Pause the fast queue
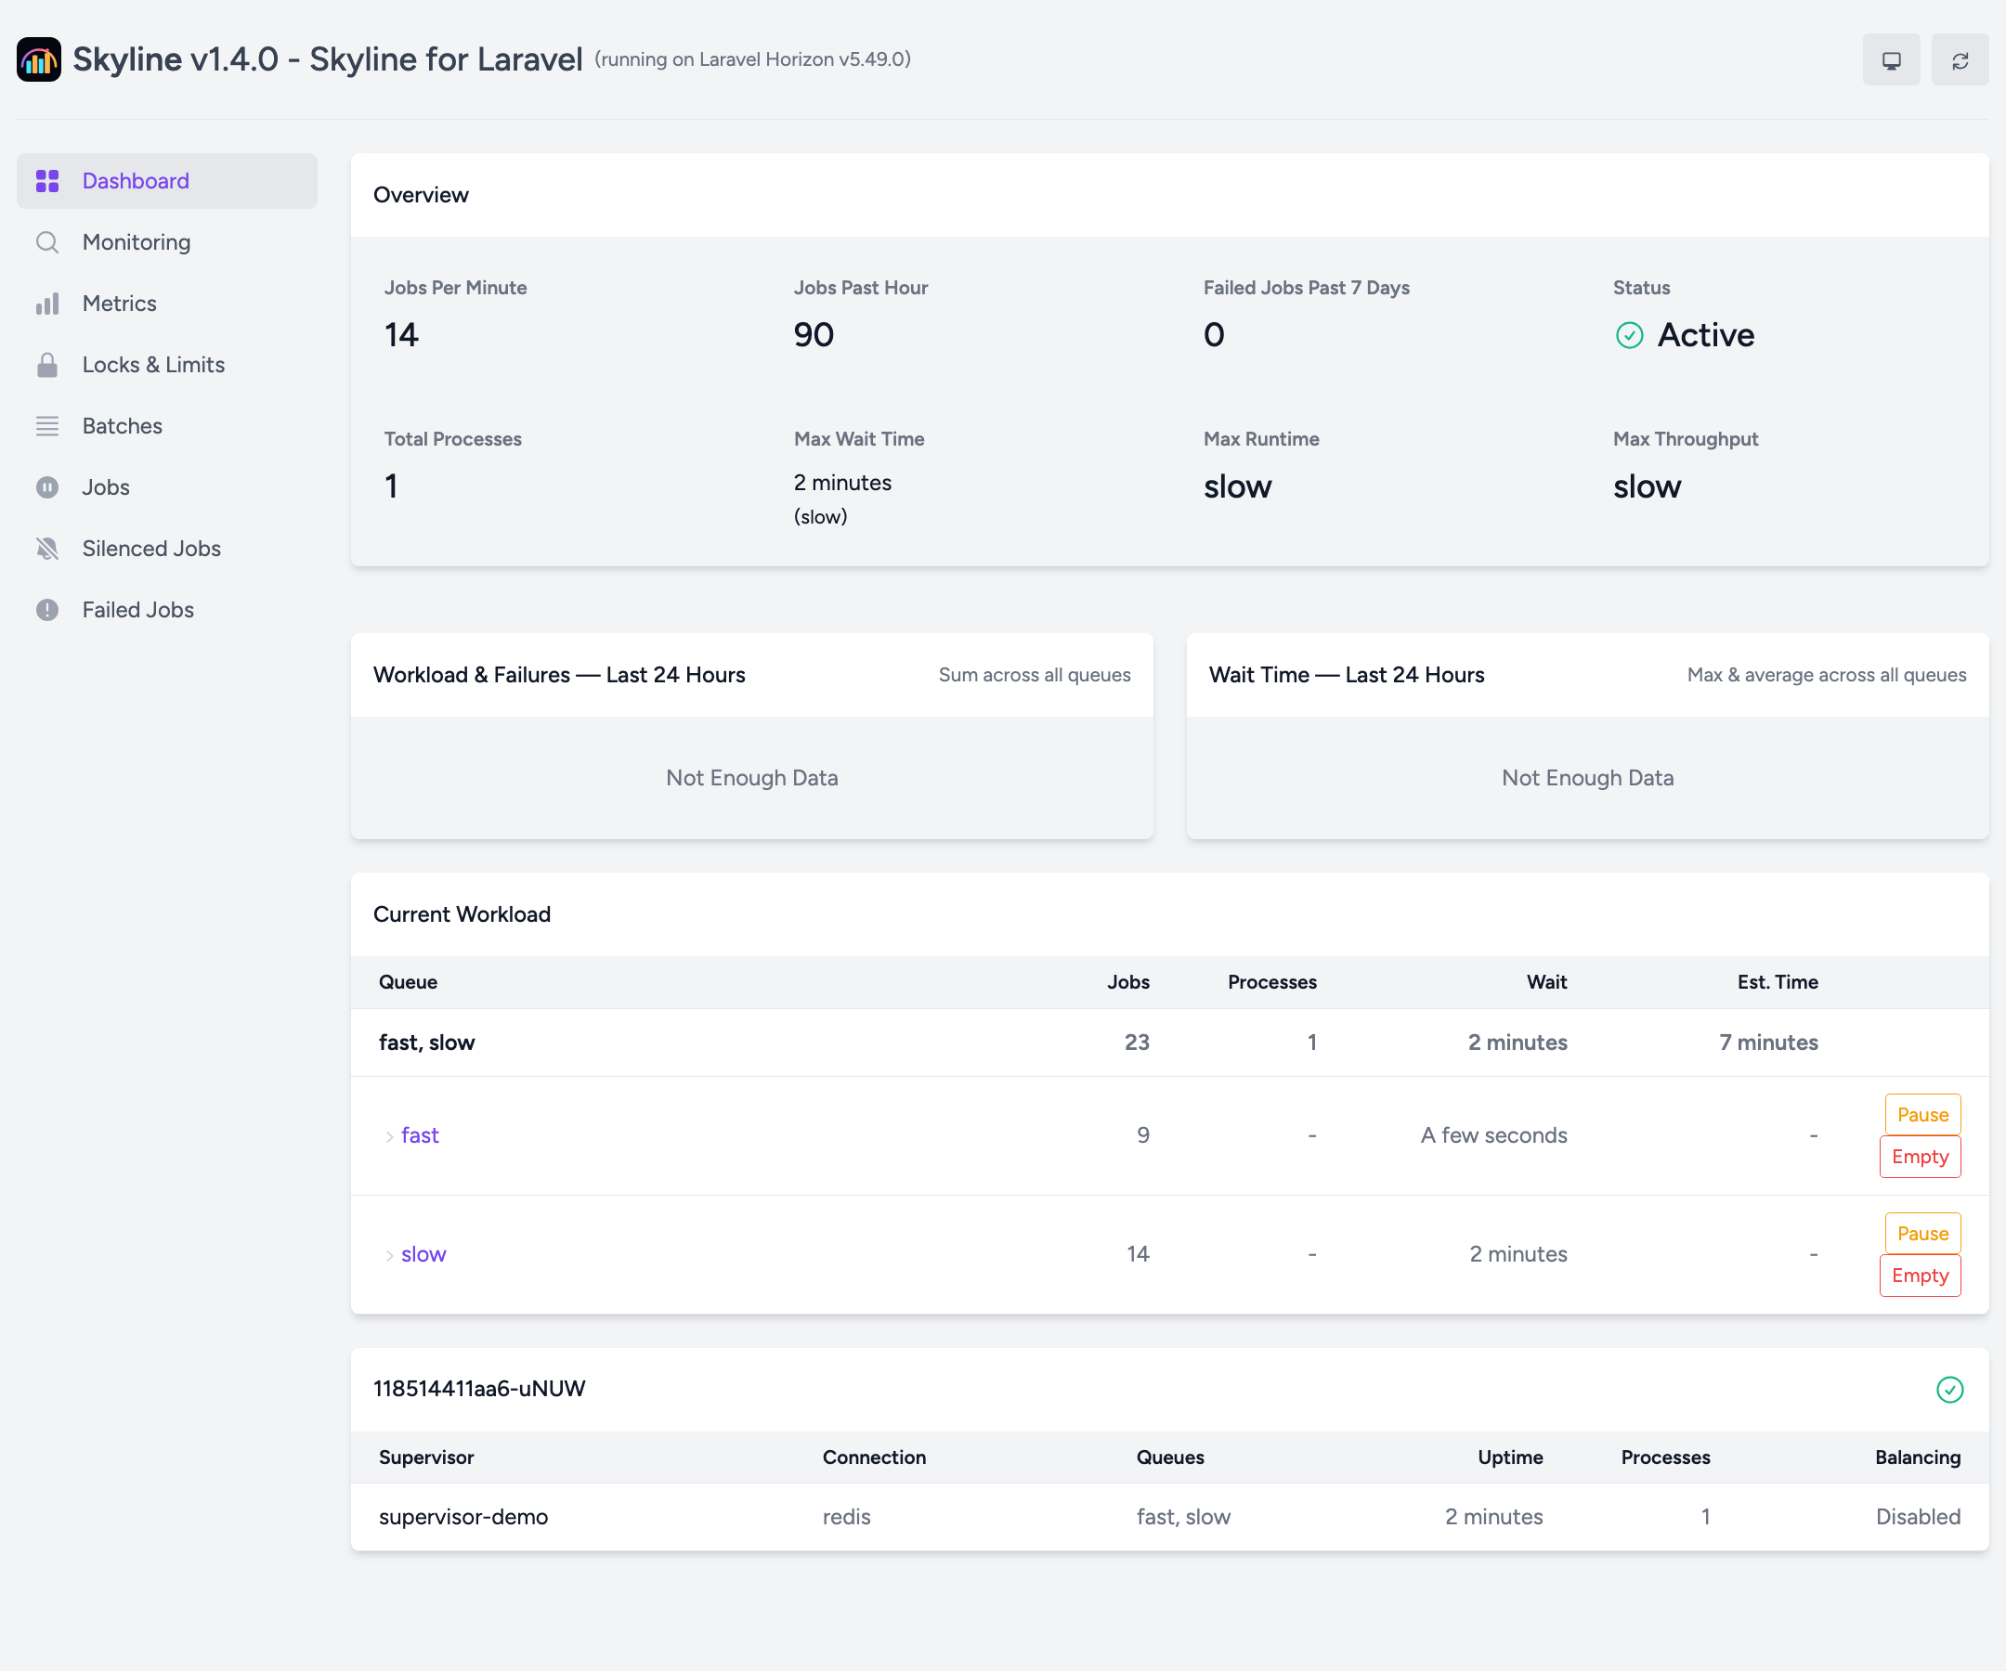 (1921, 1114)
